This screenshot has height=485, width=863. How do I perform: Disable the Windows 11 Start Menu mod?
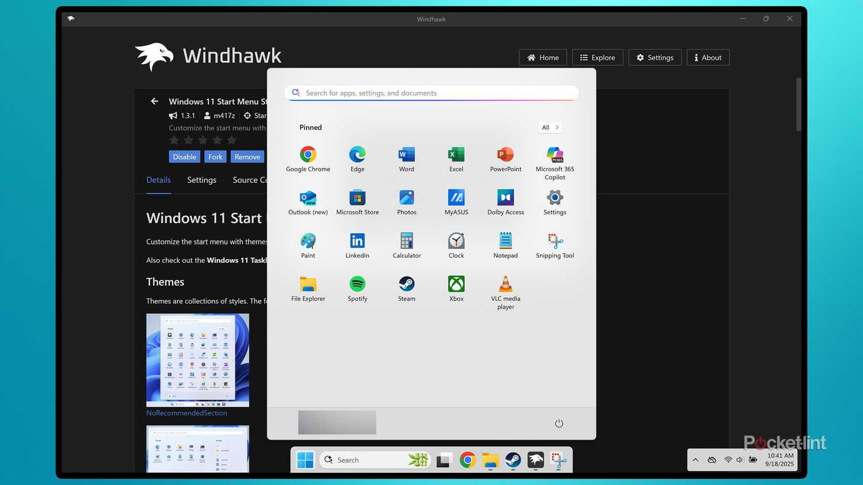point(185,157)
